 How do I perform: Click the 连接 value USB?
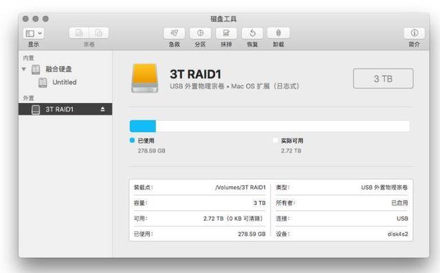(402, 219)
